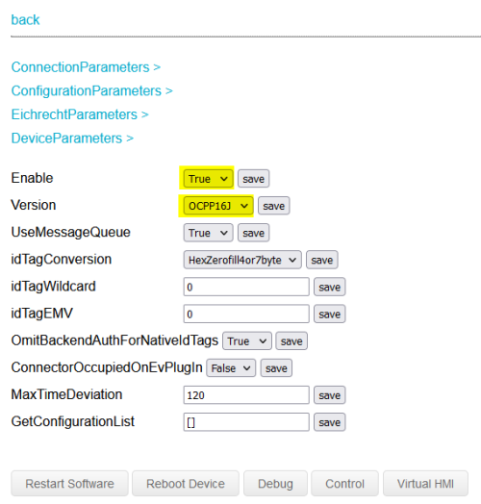Open the Enable True dropdown

pyautogui.click(x=208, y=178)
